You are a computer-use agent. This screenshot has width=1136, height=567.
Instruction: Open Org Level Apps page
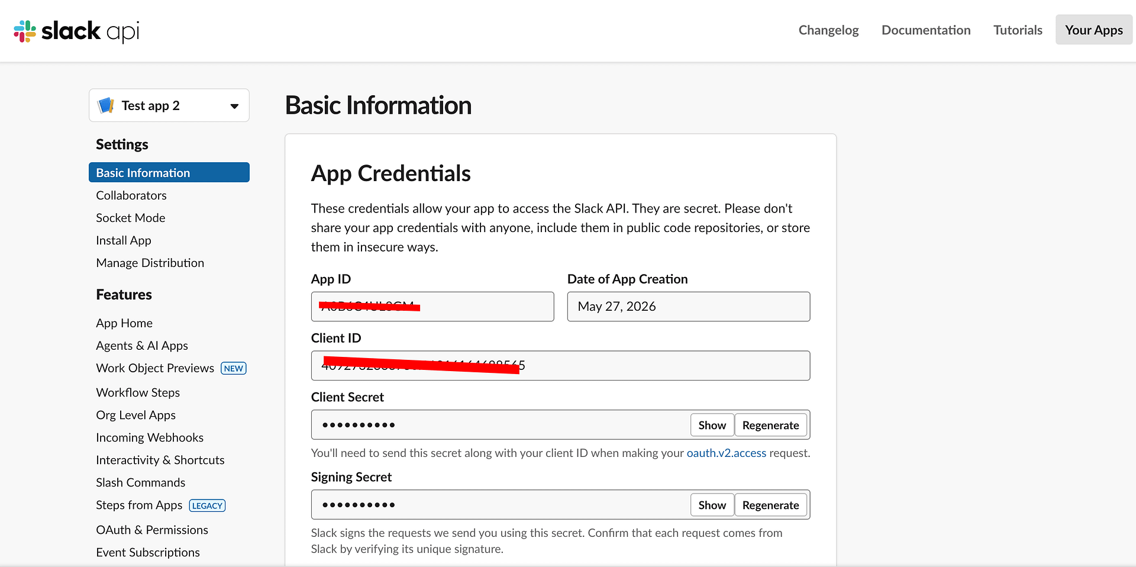tap(136, 415)
